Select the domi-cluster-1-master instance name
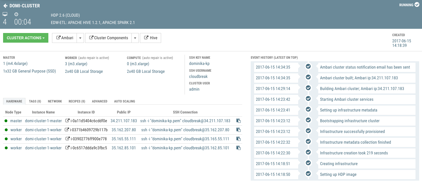This screenshot has height=186, width=422. [x=43, y=121]
